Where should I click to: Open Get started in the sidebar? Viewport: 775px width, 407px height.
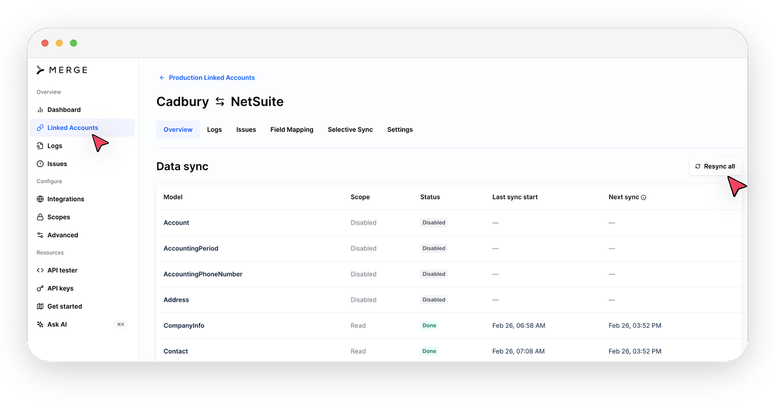pos(82,306)
